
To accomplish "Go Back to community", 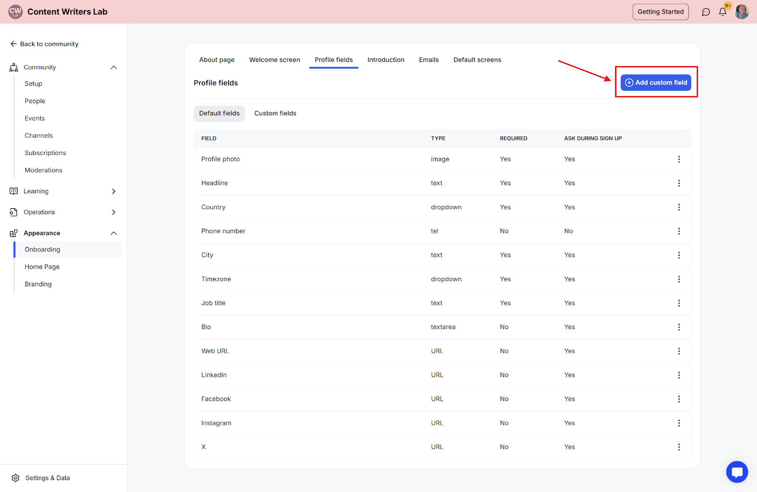I will pos(44,44).
